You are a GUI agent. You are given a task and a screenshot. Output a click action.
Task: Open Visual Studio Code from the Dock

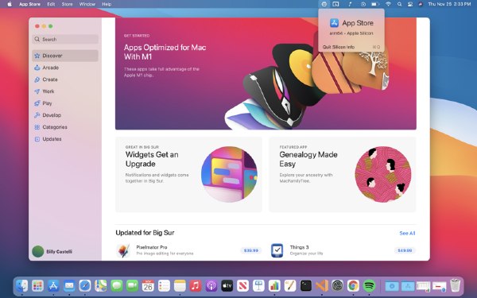(322, 285)
